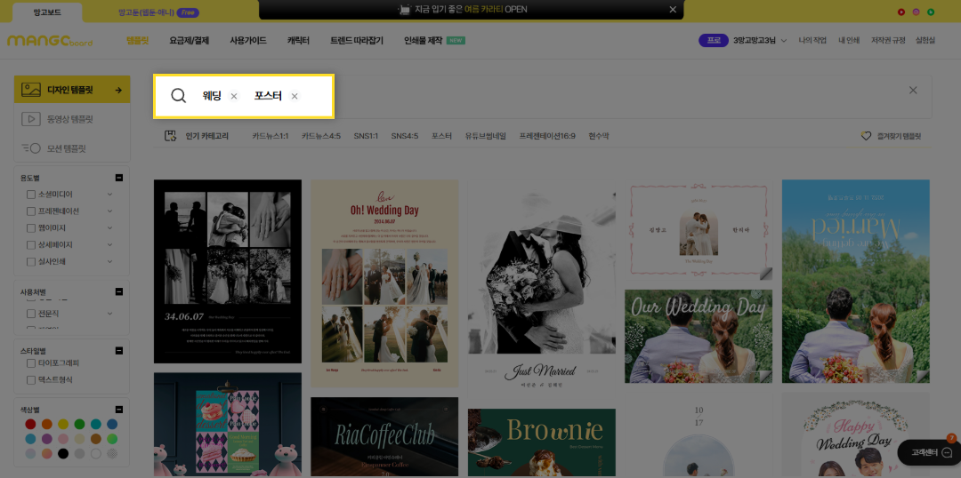
Task: Select the 망고보드 tab
Action: (47, 12)
